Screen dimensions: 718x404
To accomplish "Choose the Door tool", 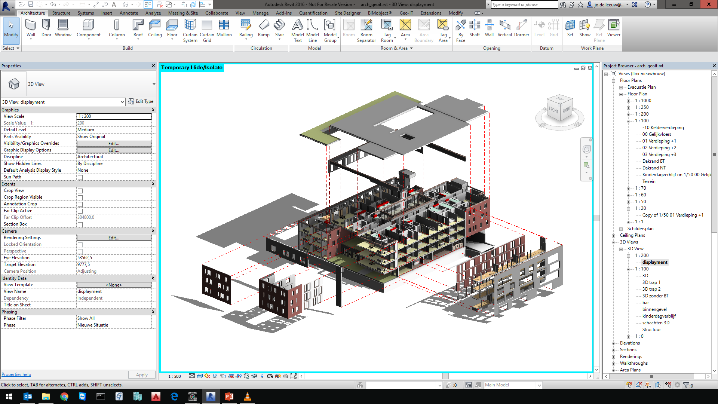I will point(46,28).
